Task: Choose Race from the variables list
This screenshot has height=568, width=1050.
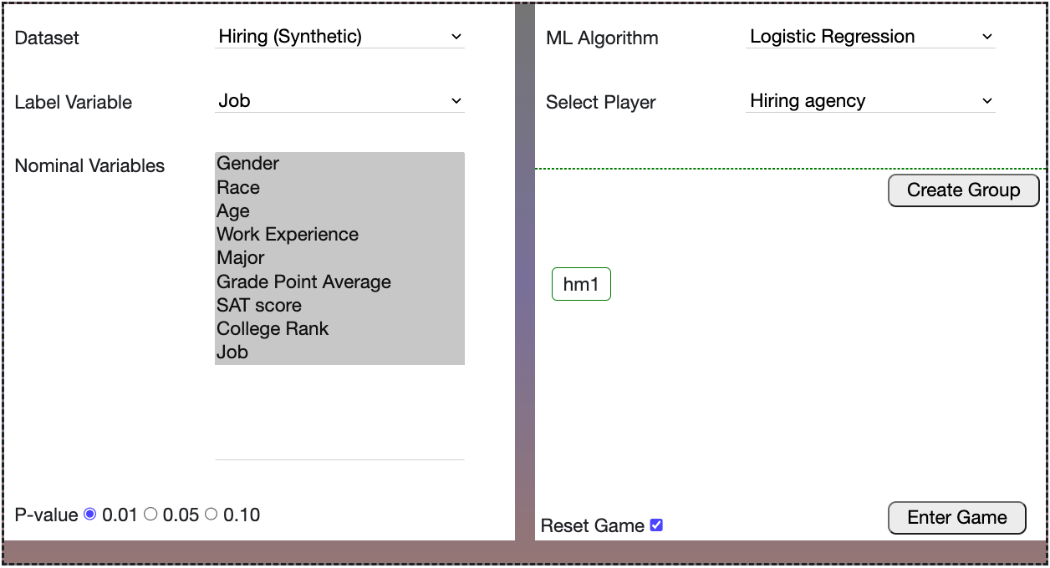Action: (x=238, y=187)
